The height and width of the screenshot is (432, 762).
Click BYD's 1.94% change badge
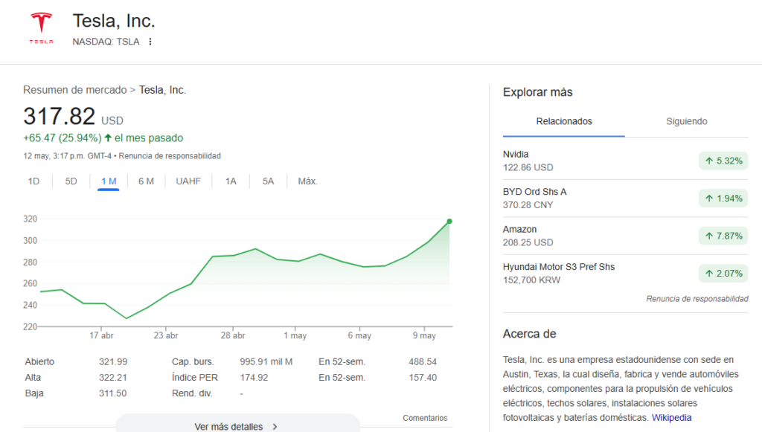(x=723, y=199)
